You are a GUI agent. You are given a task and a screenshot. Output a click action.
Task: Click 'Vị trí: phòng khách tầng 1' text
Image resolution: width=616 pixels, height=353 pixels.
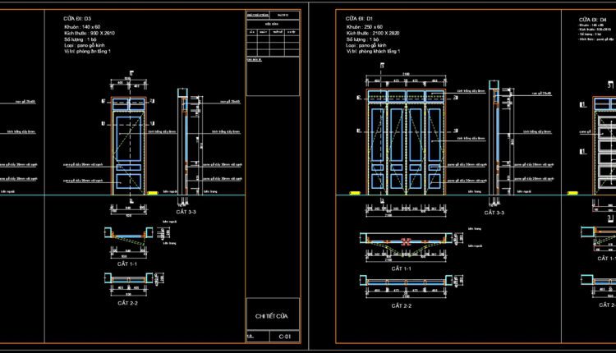point(373,51)
